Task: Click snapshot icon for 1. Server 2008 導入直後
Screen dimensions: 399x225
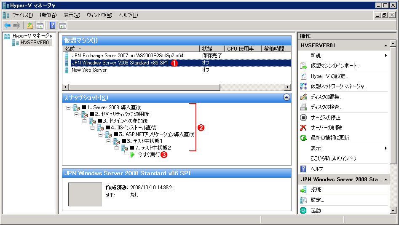Action: point(76,107)
